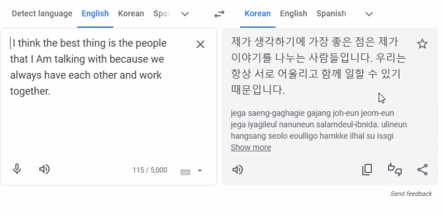Expand more source languages
The image size is (444, 215).
point(185,14)
